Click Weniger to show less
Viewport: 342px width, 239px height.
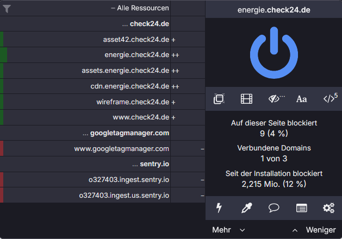click(x=314, y=230)
